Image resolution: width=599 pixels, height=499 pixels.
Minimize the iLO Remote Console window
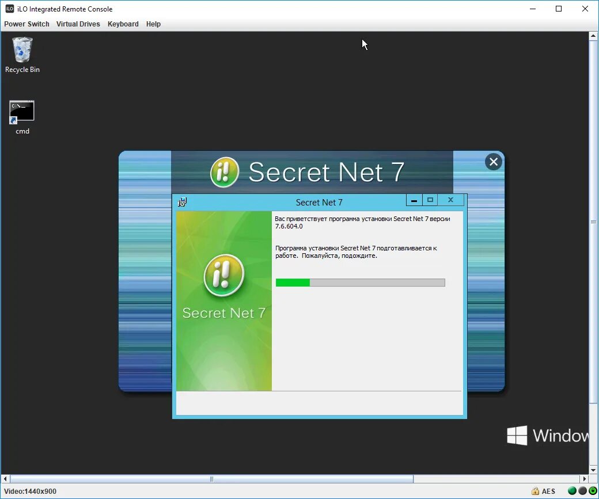pos(533,9)
